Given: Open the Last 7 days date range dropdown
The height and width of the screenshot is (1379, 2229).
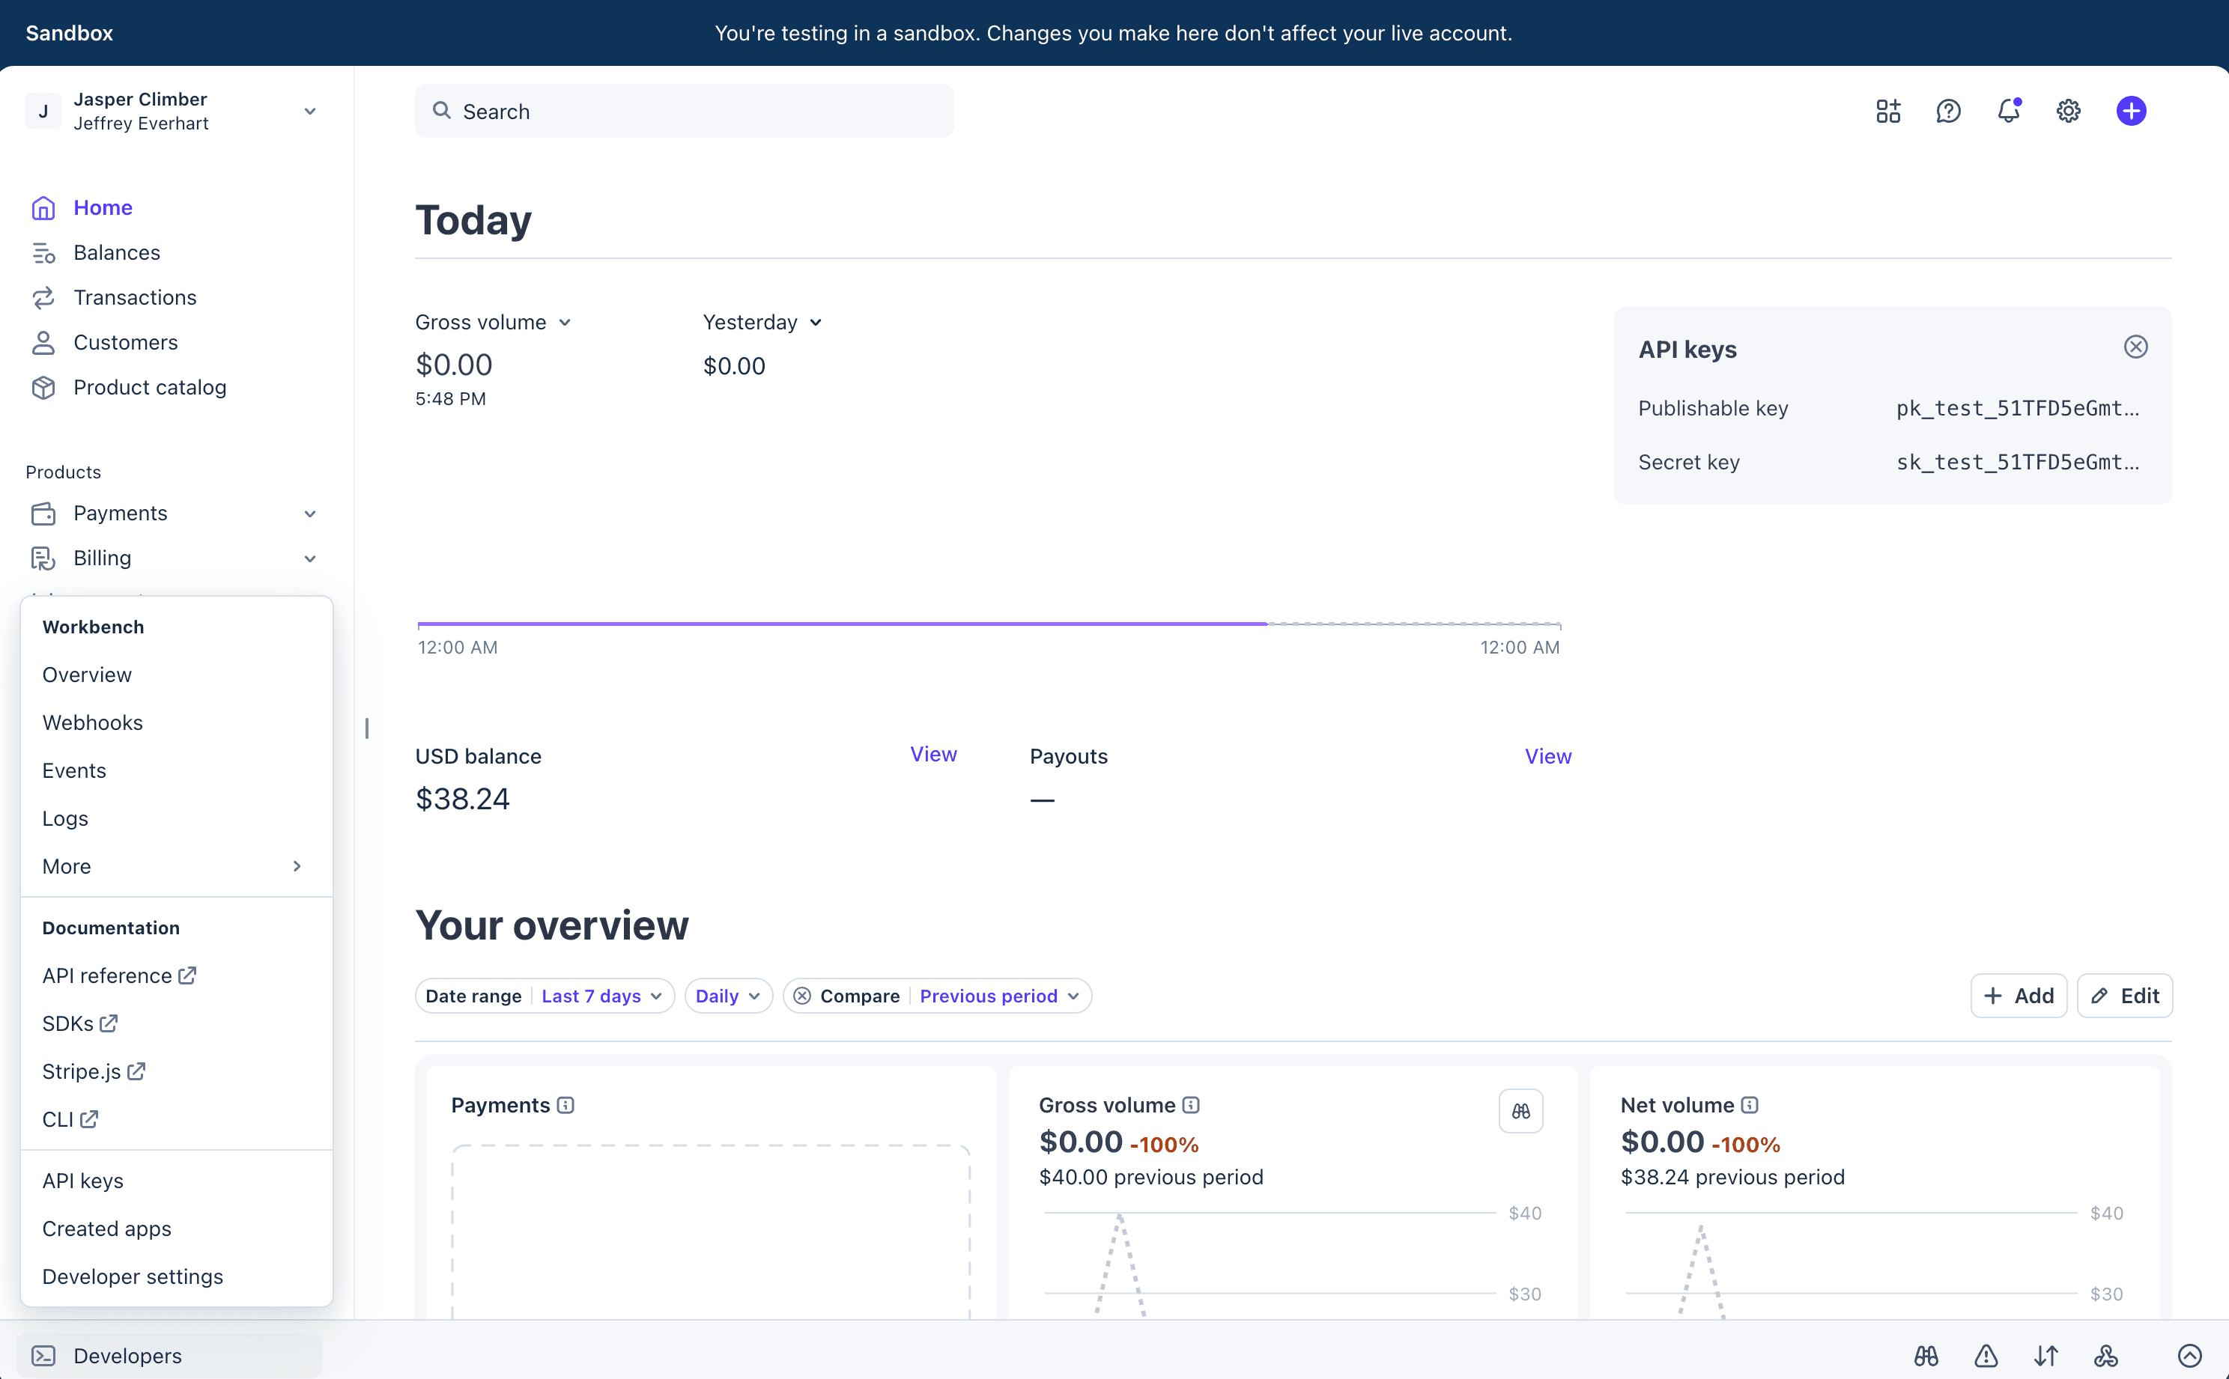Looking at the screenshot, I should (x=602, y=996).
